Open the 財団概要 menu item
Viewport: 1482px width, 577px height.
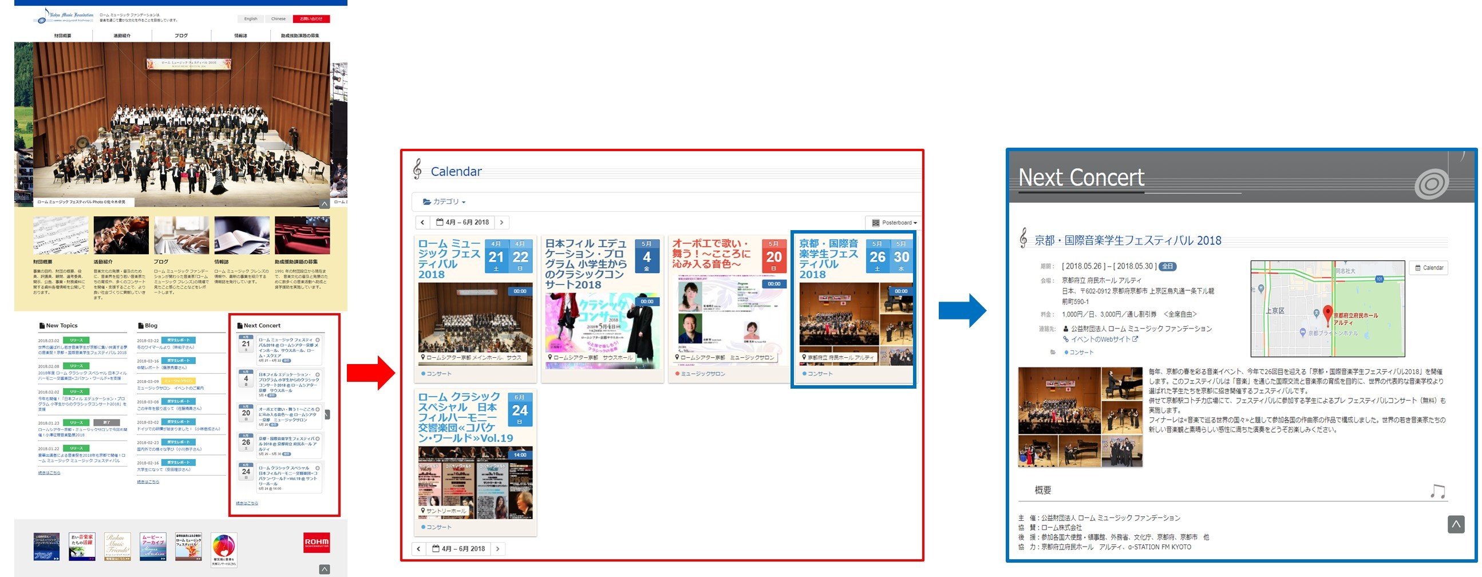pyautogui.click(x=63, y=35)
